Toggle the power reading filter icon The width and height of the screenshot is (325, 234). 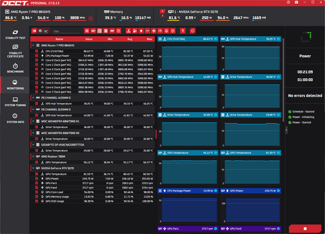[x=141, y=31]
